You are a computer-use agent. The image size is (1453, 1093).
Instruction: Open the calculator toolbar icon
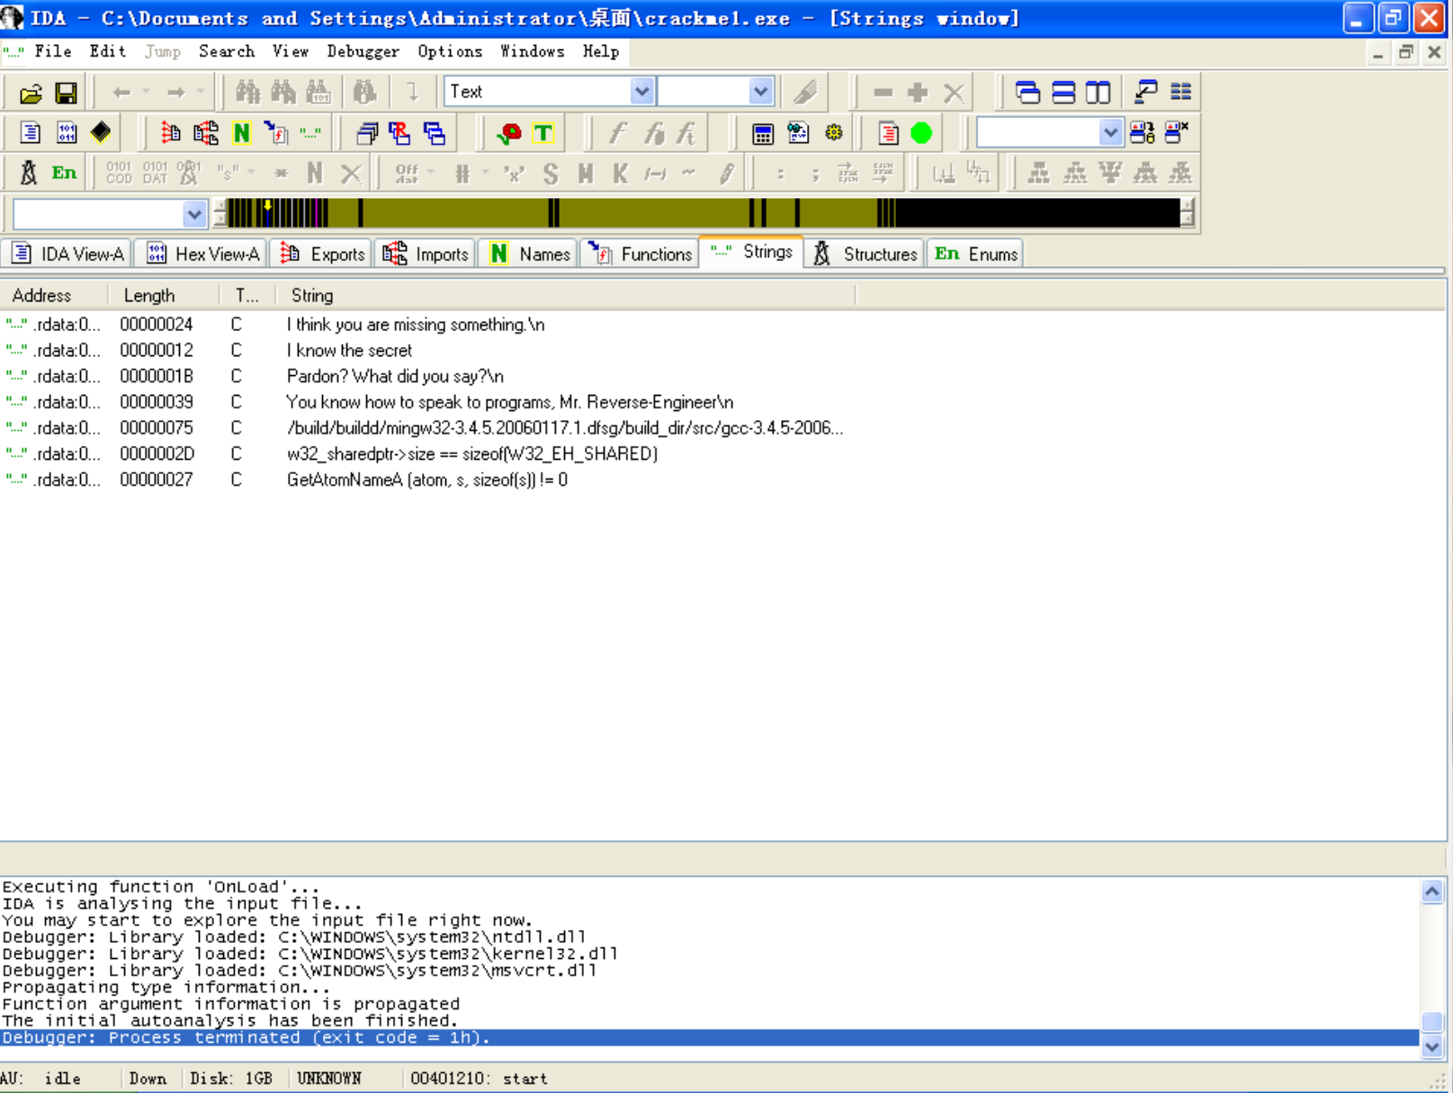click(x=763, y=133)
